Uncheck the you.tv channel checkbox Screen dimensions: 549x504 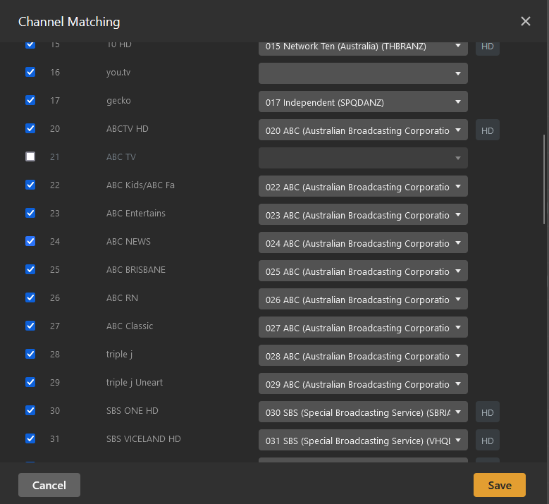click(x=30, y=72)
